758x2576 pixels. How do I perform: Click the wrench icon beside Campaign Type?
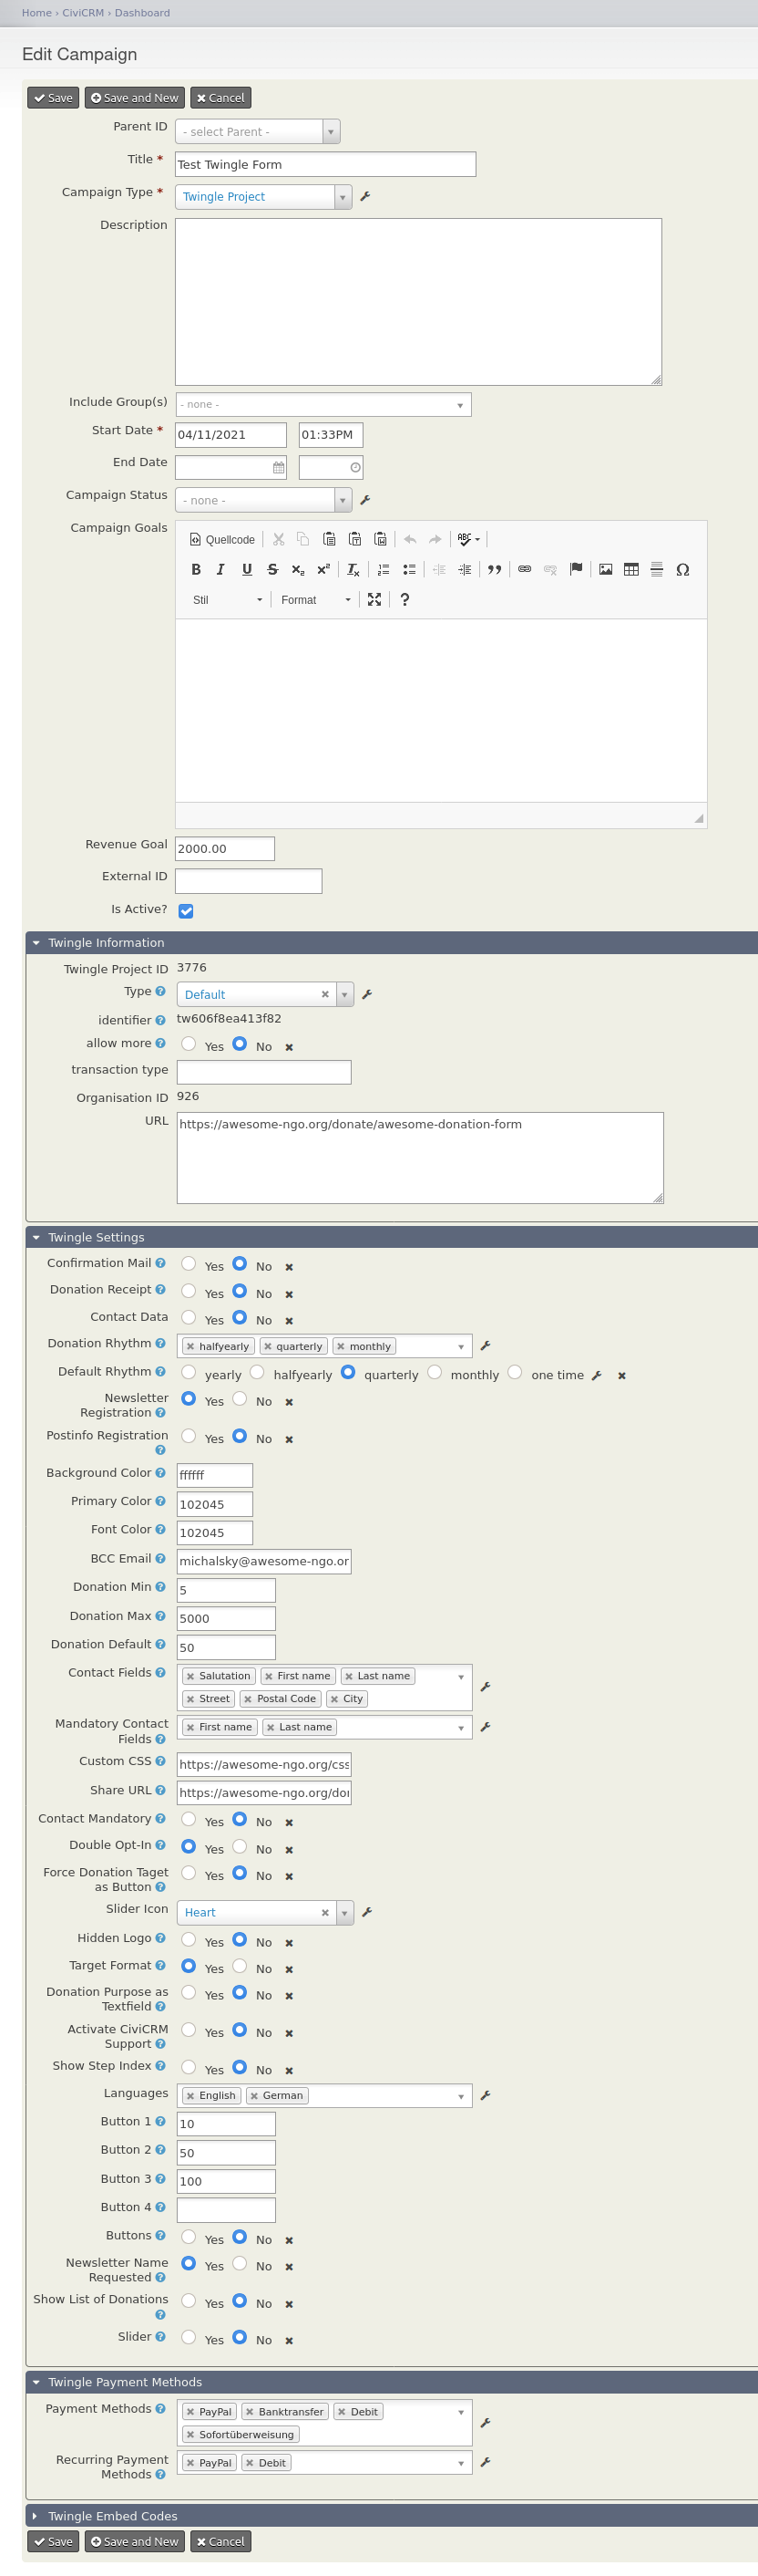tap(365, 197)
